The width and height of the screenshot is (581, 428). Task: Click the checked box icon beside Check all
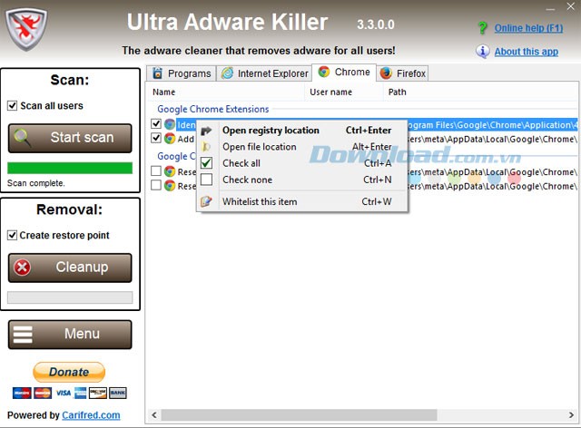(206, 163)
